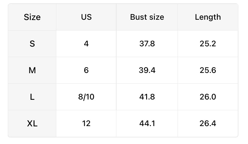Image resolution: width=248 pixels, height=144 pixels.
Task: Select the XL size row label
Action: 32,123
